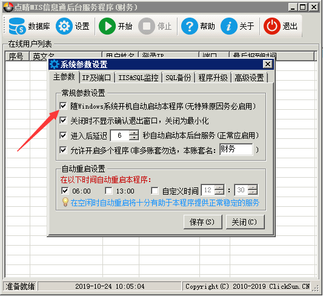The height and width of the screenshot is (296, 323).
Task: Decrease delay seconds spinner down arrow
Action: click(134, 138)
